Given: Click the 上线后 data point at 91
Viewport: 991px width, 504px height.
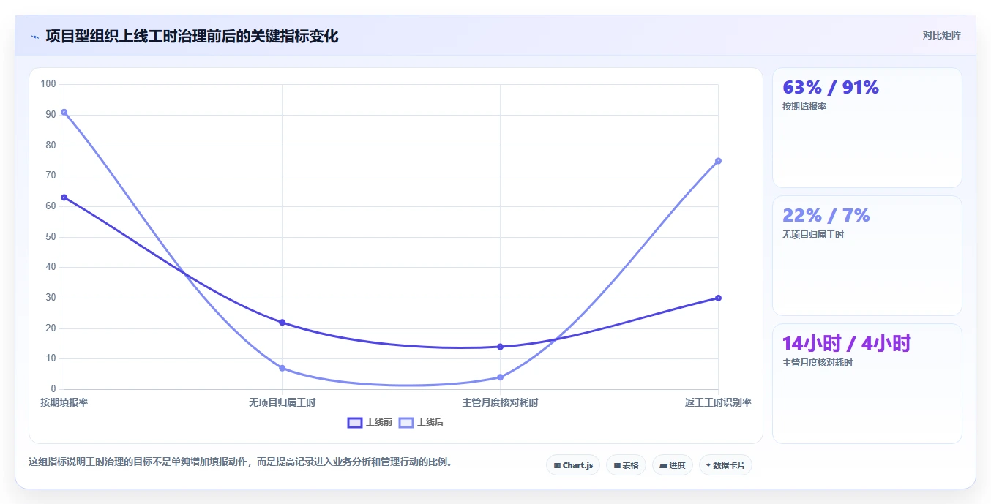Looking at the screenshot, I should [x=64, y=112].
